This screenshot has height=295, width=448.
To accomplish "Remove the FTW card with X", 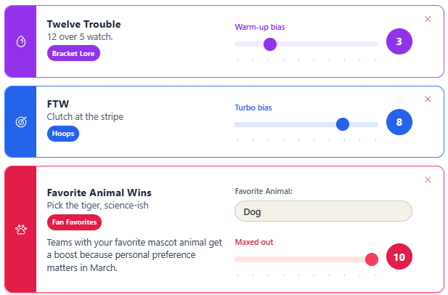I will (x=428, y=100).
